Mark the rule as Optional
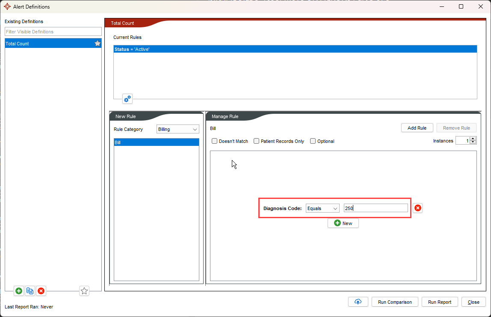This screenshot has height=317, width=491. coord(313,141)
